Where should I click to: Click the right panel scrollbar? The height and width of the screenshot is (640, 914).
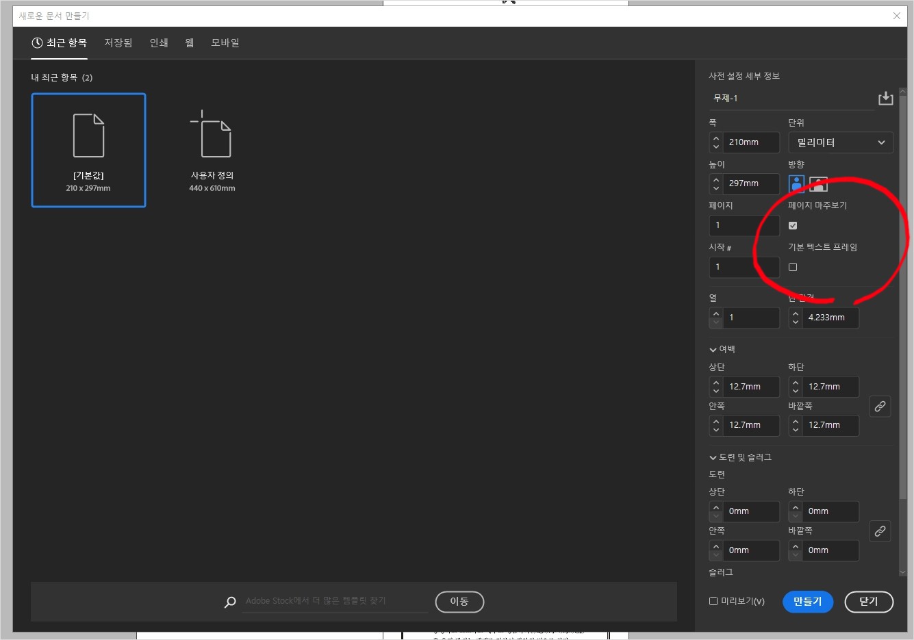[902, 274]
